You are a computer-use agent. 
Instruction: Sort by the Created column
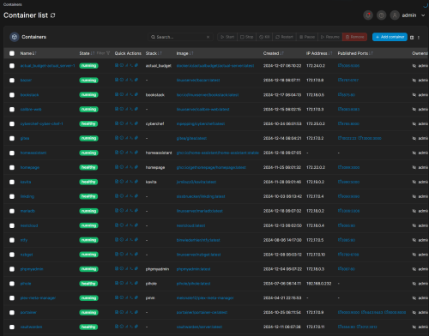[274, 53]
